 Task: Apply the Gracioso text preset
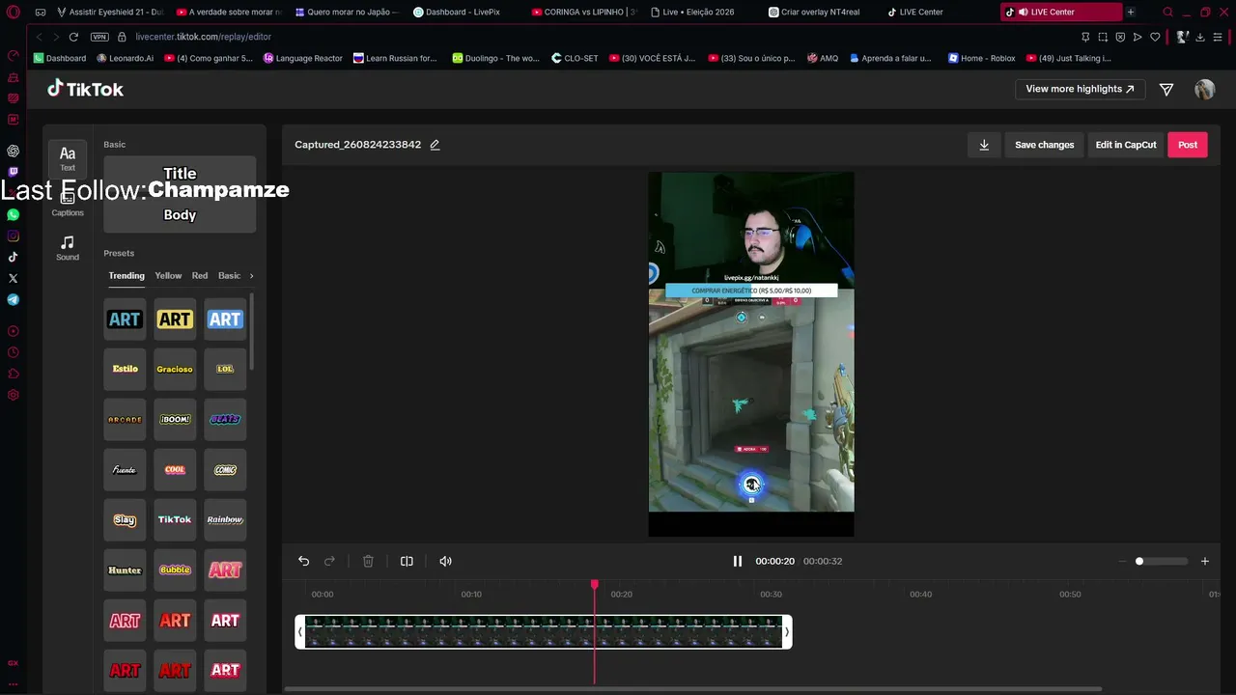[x=175, y=369]
